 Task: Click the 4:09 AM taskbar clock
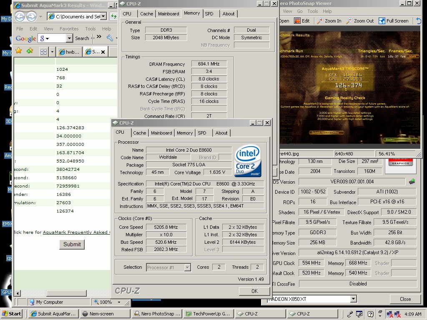(x=413, y=314)
